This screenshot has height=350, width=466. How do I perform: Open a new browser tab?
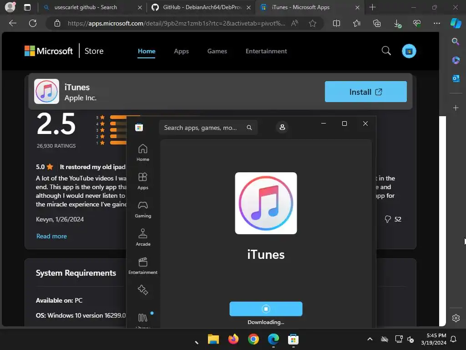click(372, 7)
